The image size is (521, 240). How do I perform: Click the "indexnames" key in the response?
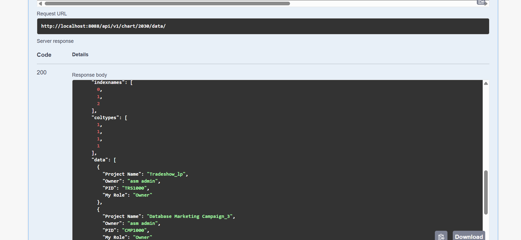tap(108, 83)
